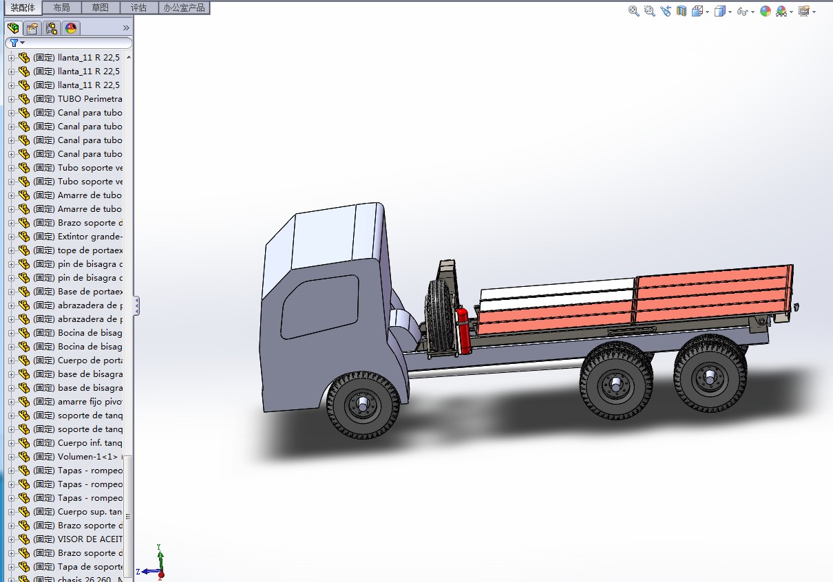Viewport: 833px width, 582px height.
Task: Click the part icon of Extintor grande
Action: [25, 237]
